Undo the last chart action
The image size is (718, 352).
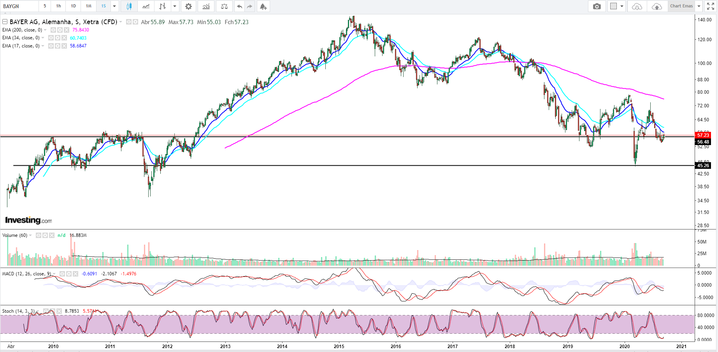click(x=239, y=6)
